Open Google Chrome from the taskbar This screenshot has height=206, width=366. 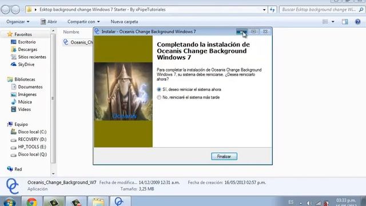[x=31, y=202]
